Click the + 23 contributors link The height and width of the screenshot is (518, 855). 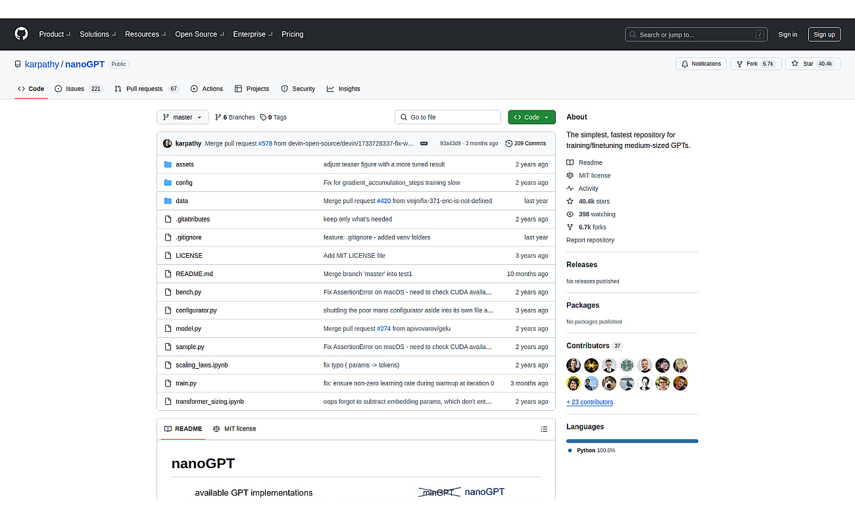coord(589,402)
